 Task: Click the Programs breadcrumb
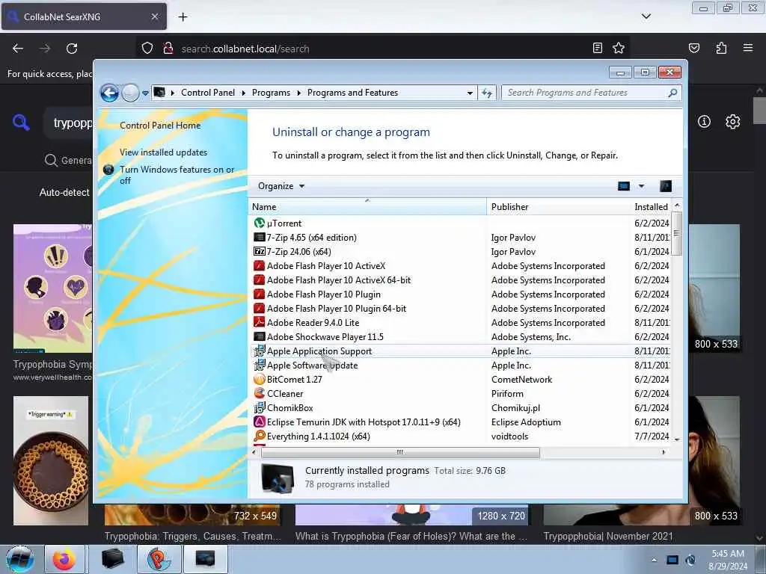click(x=271, y=93)
